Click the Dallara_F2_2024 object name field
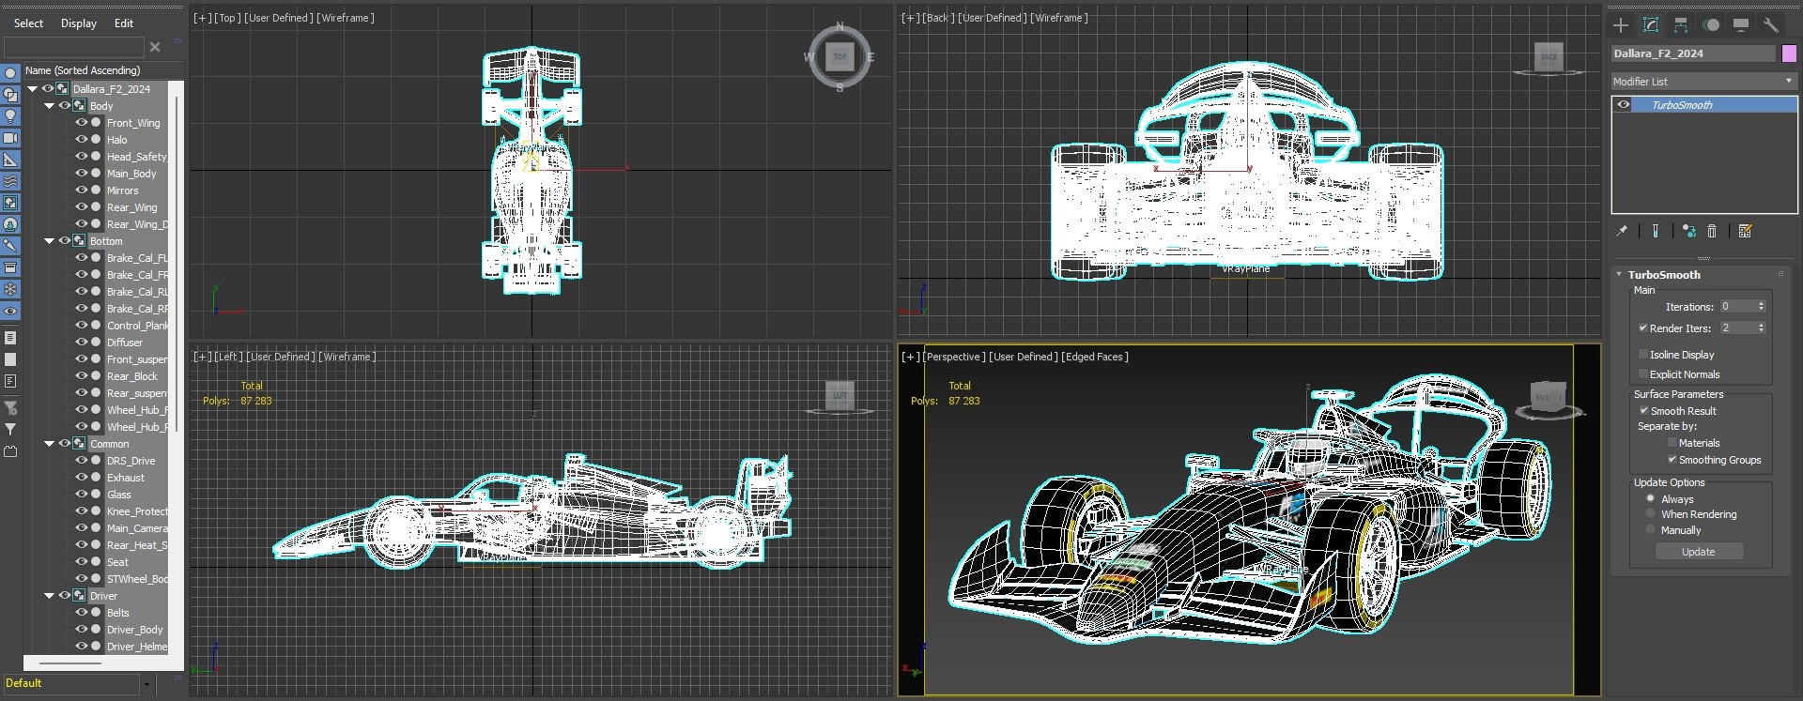Viewport: 1803px width, 701px height. coord(1693,53)
